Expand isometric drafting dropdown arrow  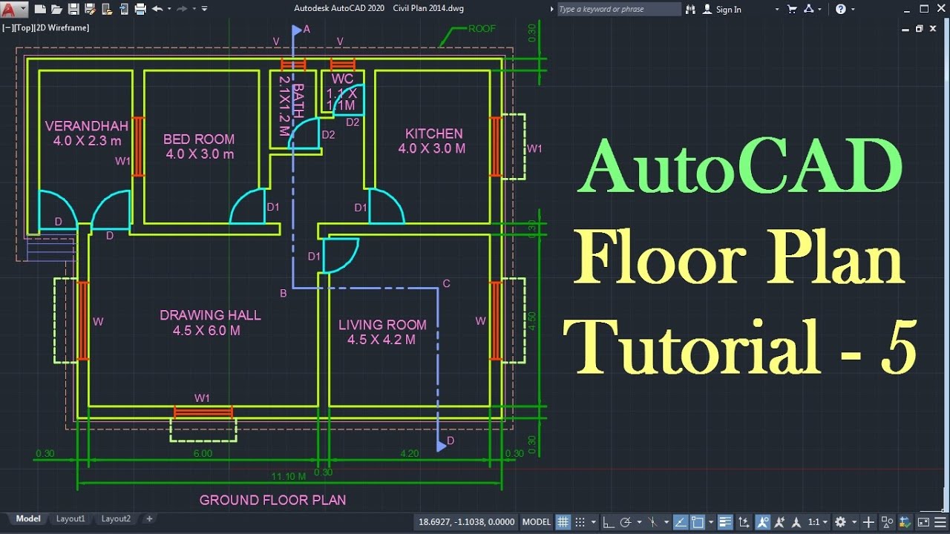tap(666, 522)
